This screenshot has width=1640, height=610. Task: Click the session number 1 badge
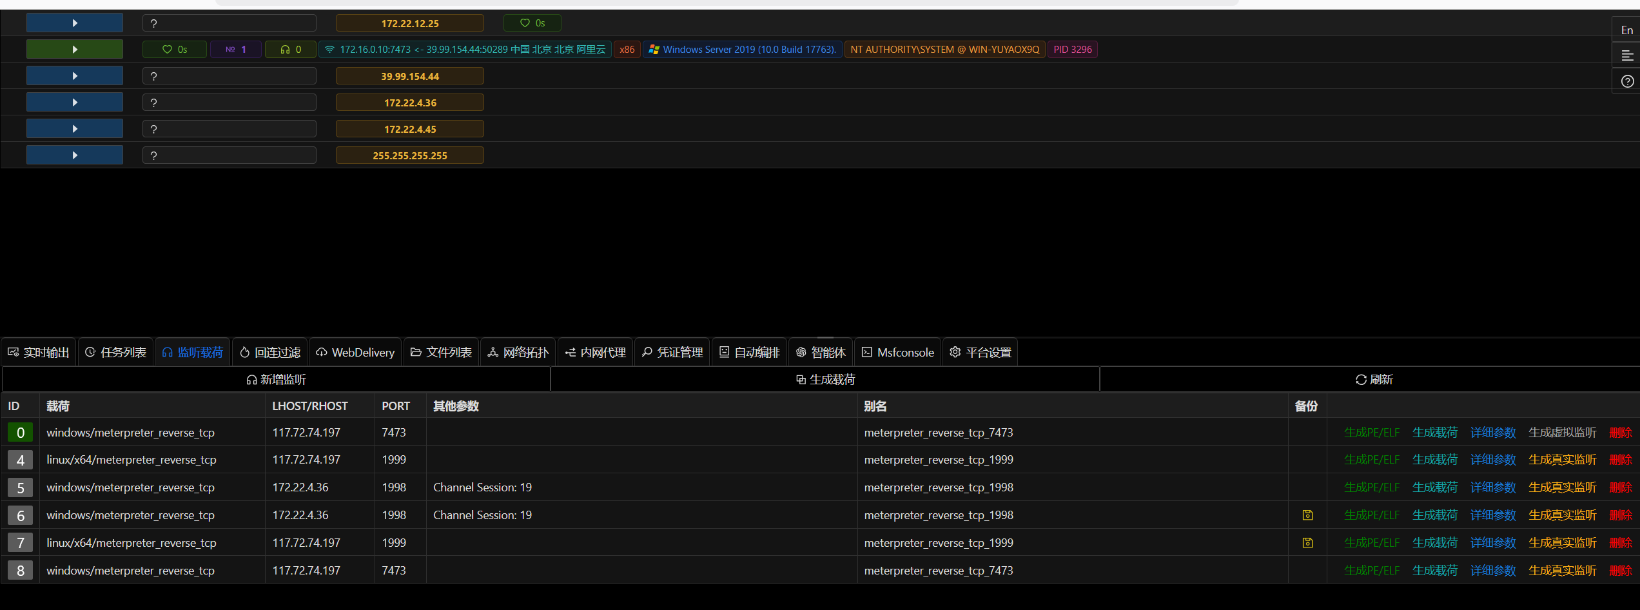236,50
